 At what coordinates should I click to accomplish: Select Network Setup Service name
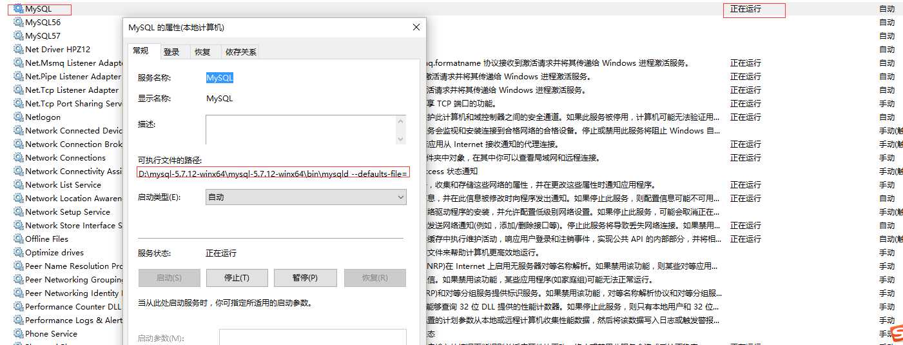(x=68, y=212)
